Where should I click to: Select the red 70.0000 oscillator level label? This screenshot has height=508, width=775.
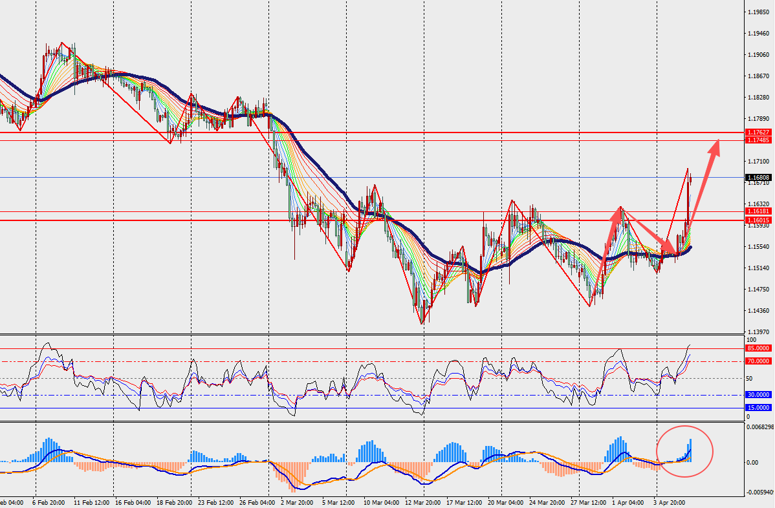pos(758,361)
